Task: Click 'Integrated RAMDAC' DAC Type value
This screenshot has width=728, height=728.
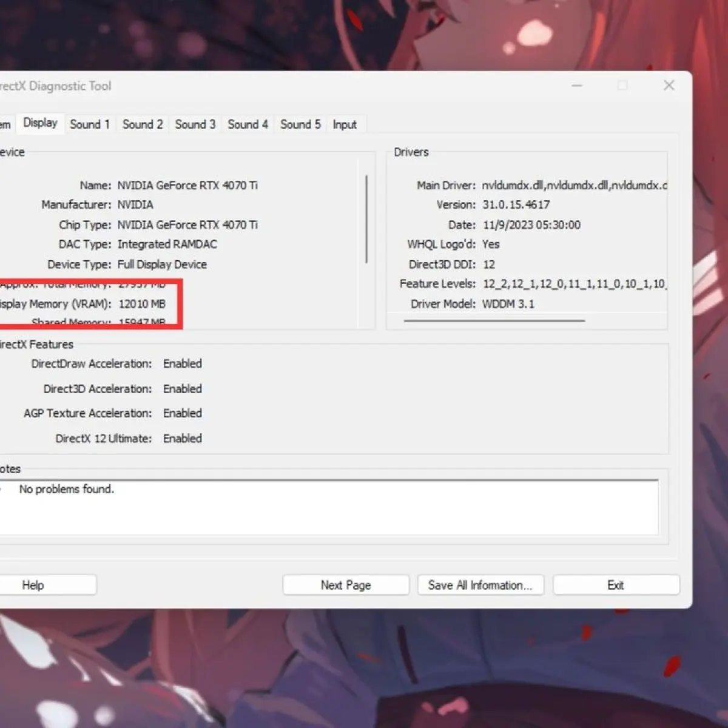Action: pos(167,244)
